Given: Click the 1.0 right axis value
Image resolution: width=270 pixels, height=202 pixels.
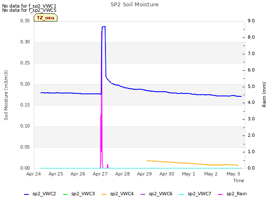Looking at the screenshot, I should point(251,151).
